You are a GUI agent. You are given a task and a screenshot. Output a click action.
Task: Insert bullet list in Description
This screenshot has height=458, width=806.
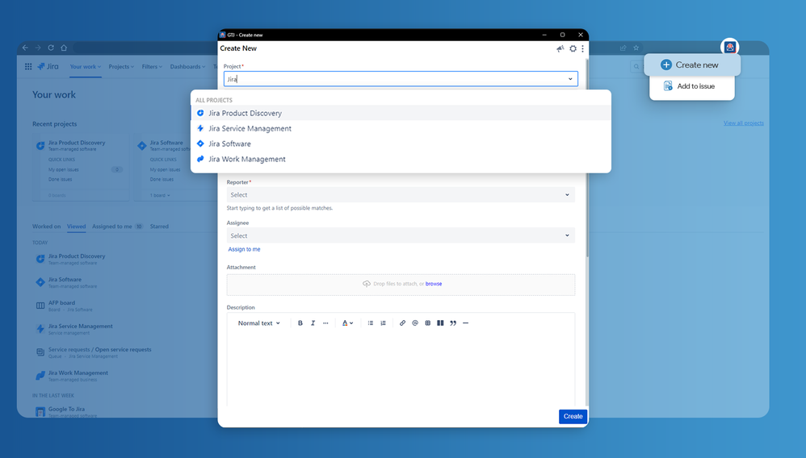click(370, 323)
